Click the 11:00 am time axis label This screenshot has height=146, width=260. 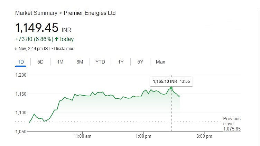(83, 136)
